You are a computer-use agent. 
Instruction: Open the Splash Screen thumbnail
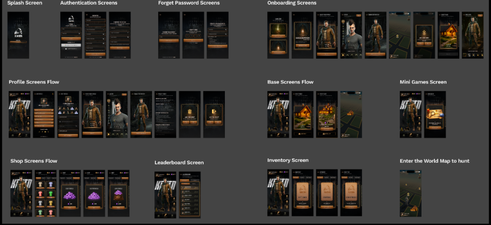(18, 35)
